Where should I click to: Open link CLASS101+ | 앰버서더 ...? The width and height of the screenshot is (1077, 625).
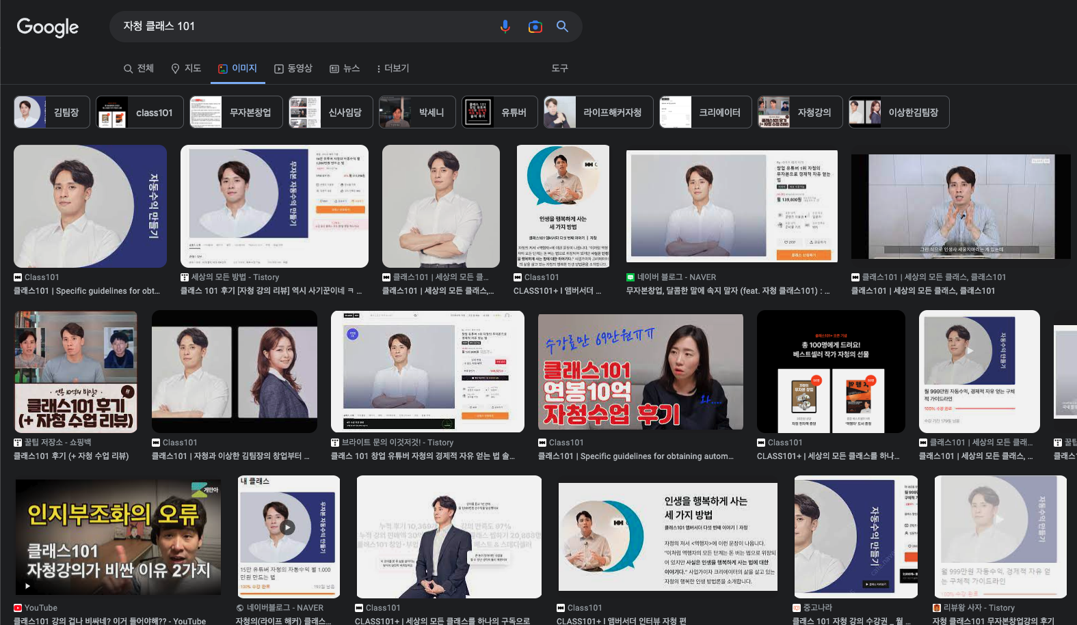click(x=557, y=291)
